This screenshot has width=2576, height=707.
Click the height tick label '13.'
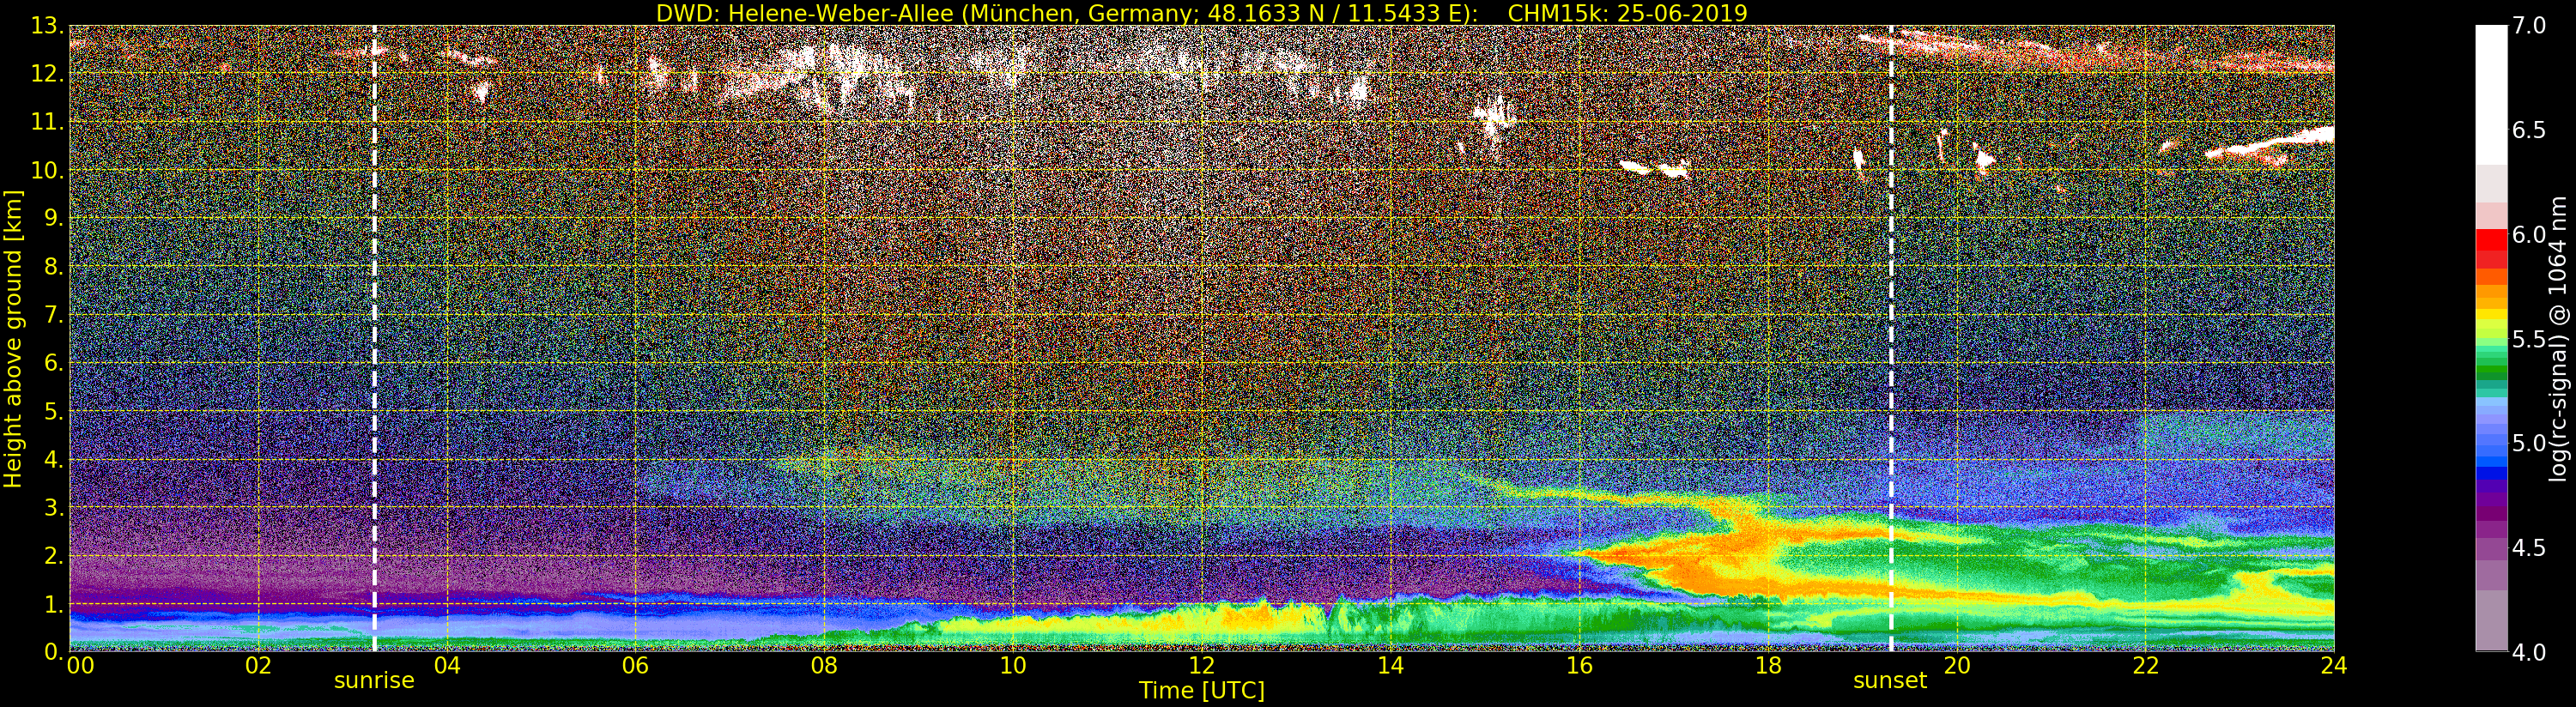(x=47, y=26)
